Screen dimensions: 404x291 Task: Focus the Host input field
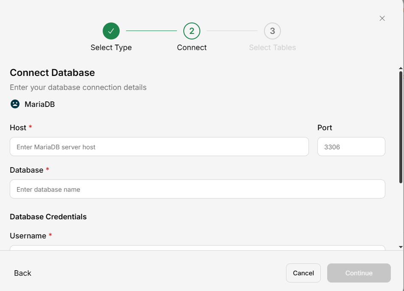[x=159, y=147]
